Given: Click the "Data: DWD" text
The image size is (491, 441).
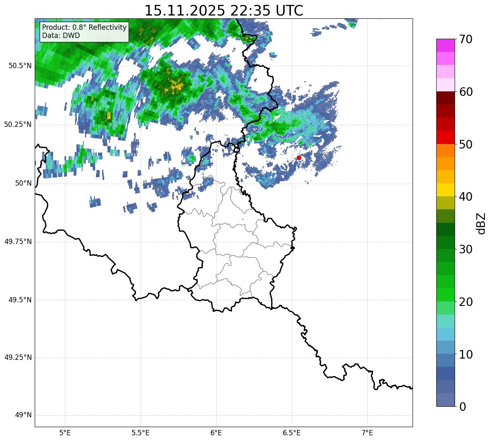Looking at the screenshot, I should 61,35.
